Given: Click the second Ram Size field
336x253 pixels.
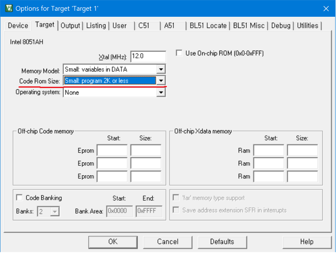Looking at the screenshot, I should coord(303,163).
